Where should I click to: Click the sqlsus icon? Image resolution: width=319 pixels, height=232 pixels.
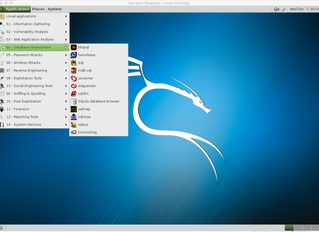click(x=74, y=124)
